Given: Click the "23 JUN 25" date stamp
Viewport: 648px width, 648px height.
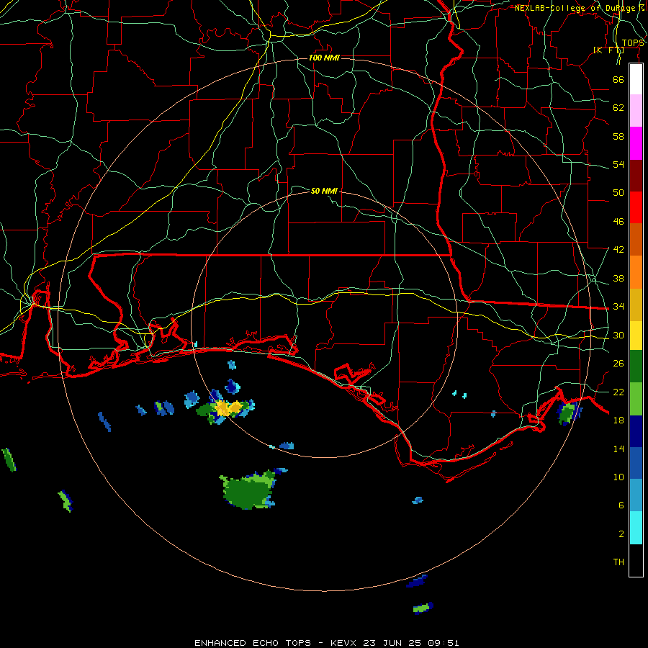Looking at the screenshot, I should 392,643.
